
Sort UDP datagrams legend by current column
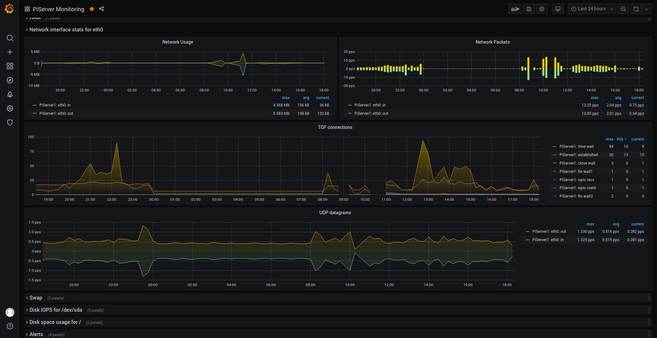click(x=637, y=224)
